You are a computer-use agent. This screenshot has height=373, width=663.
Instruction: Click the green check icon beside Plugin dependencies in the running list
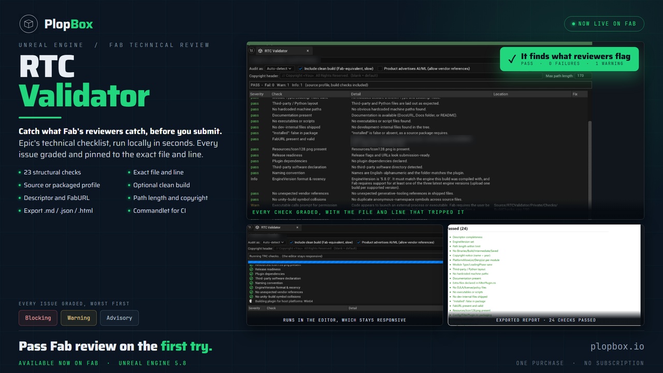pos(251,274)
